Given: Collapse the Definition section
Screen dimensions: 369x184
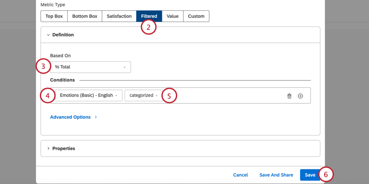Looking at the screenshot, I should (60, 35).
